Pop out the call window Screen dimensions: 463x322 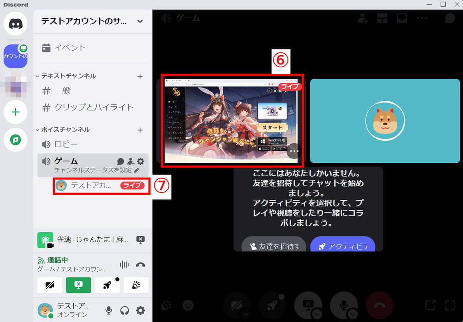click(x=431, y=305)
